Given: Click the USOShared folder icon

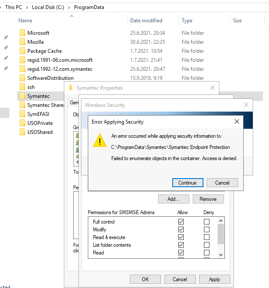Looking at the screenshot, I should point(22,132).
